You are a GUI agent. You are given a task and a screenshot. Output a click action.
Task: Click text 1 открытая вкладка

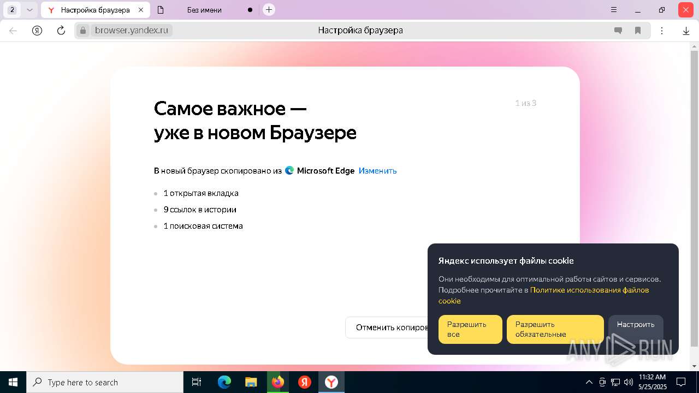point(201,193)
